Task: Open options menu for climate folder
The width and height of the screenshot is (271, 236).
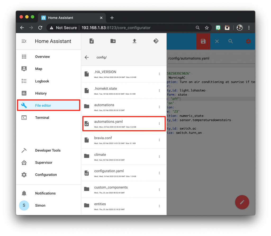Action: click(159, 157)
